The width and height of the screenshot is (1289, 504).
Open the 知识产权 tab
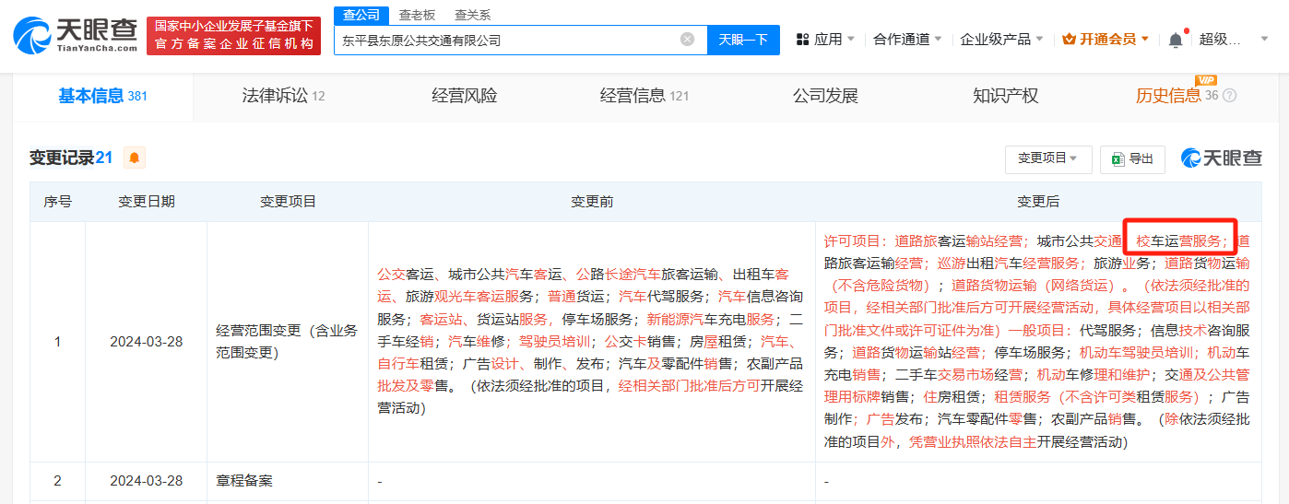(x=1005, y=96)
